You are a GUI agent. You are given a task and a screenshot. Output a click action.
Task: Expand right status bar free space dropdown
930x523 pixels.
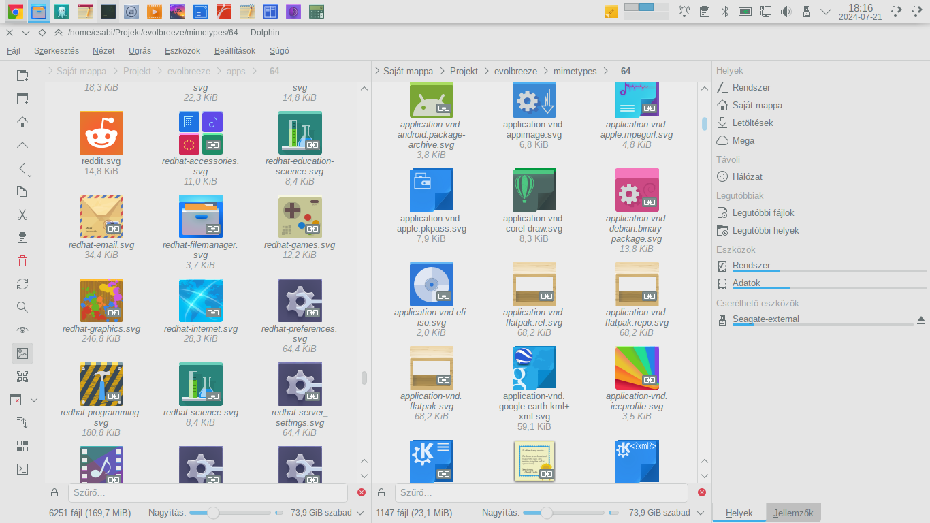tap(701, 513)
